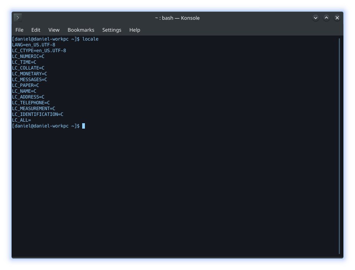Click the line LC_NUMERIC=C
Viewport: 355px width, 270px height.
coord(28,56)
